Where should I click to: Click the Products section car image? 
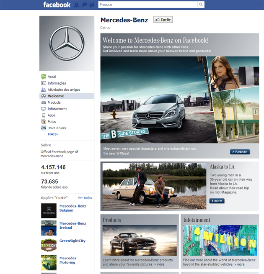pos(140,240)
